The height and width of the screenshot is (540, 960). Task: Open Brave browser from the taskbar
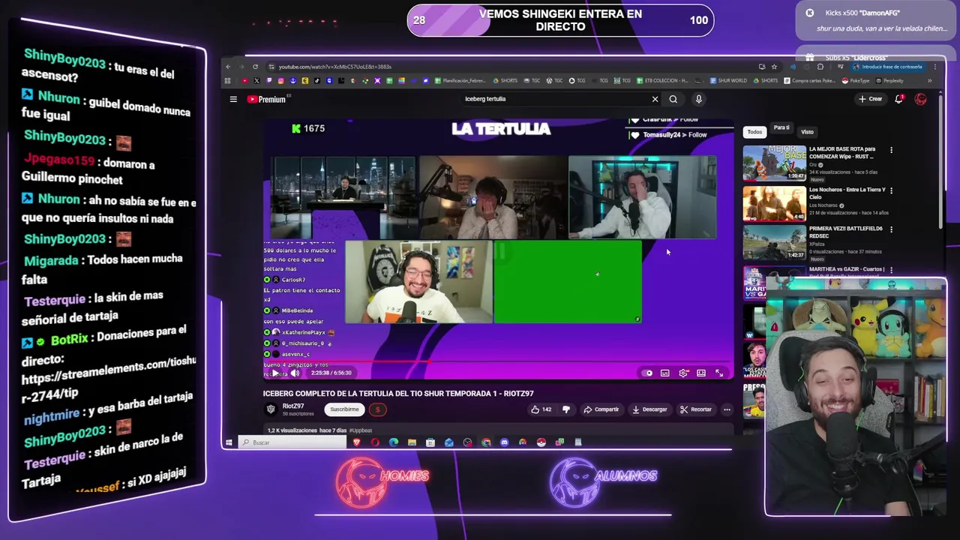(x=357, y=442)
